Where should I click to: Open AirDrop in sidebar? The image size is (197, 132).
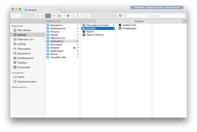coord(28,44)
